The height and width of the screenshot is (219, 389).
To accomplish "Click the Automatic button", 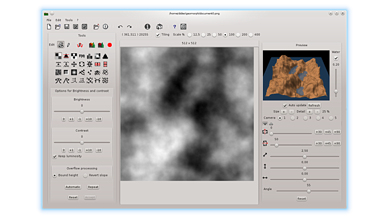I will (73, 187).
